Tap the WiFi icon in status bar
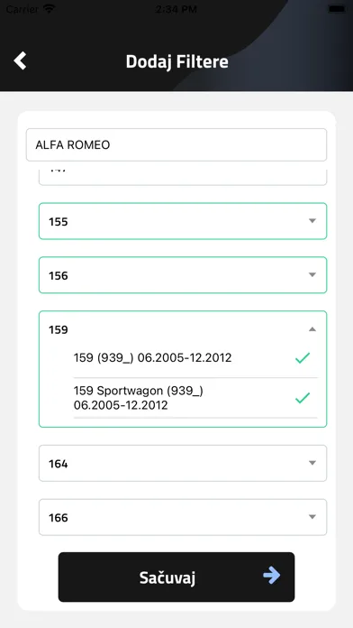353x628 pixels. (x=49, y=9)
